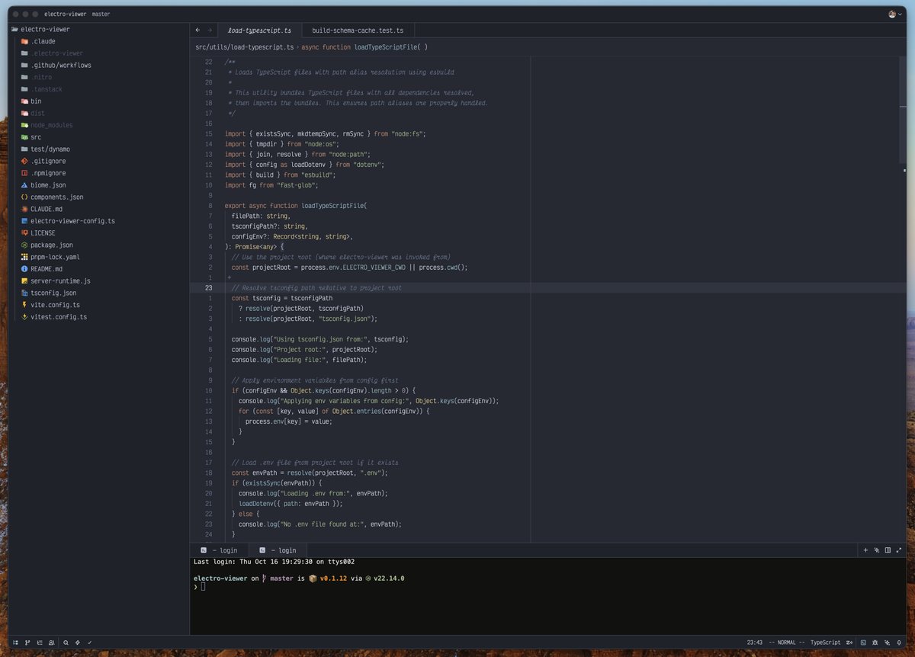Open the collaboration panel people icon
The image size is (915, 657).
pyautogui.click(x=52, y=643)
